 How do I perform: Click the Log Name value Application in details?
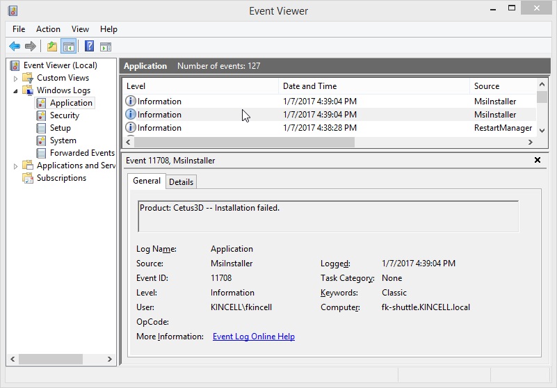(x=232, y=249)
